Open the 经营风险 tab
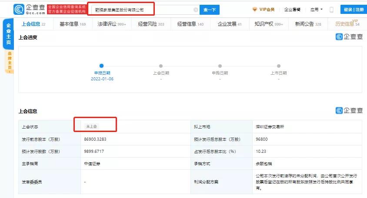This screenshot has width=367, height=198. [x=151, y=24]
